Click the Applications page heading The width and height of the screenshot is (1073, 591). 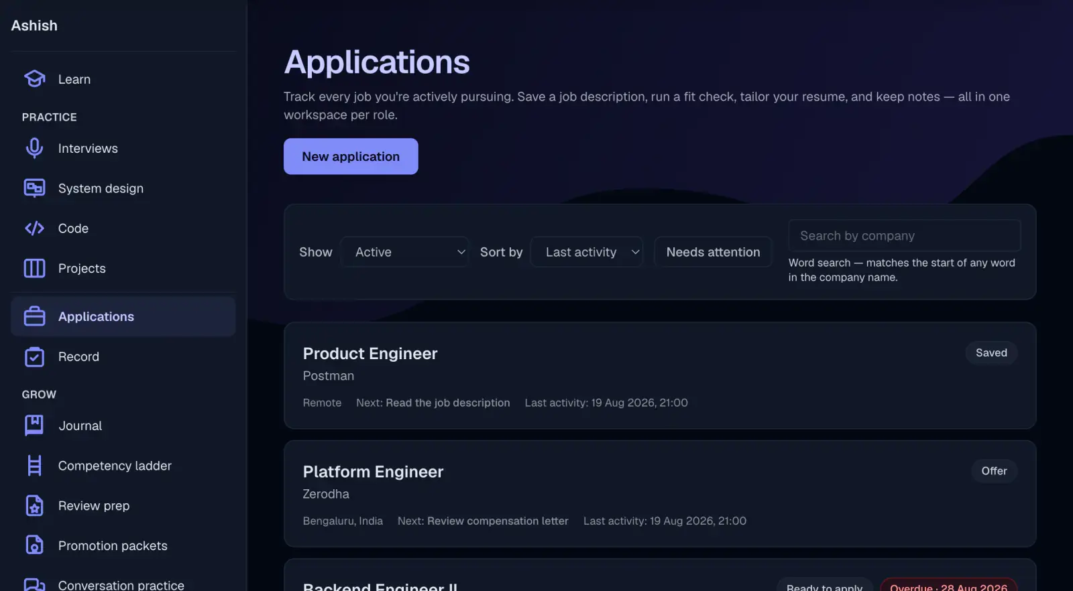(x=377, y=62)
